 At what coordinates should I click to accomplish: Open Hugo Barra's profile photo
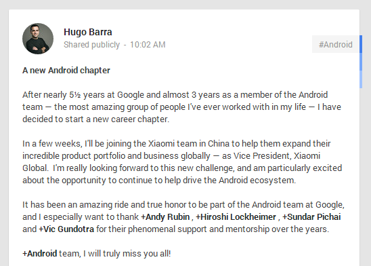(x=38, y=39)
